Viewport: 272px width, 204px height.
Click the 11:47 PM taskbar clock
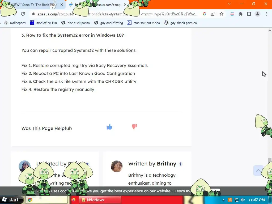[x=257, y=200]
